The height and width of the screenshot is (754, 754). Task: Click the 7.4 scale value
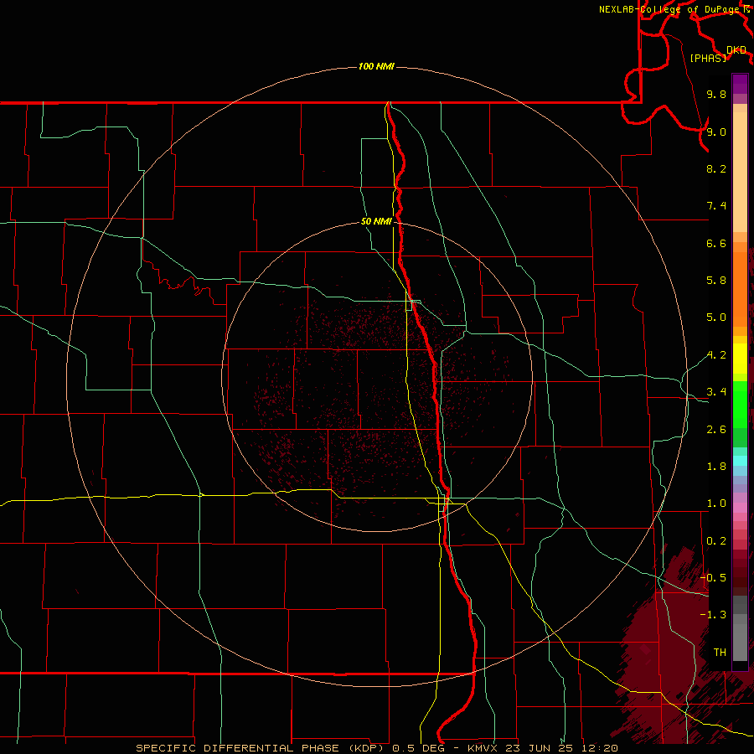716,206
